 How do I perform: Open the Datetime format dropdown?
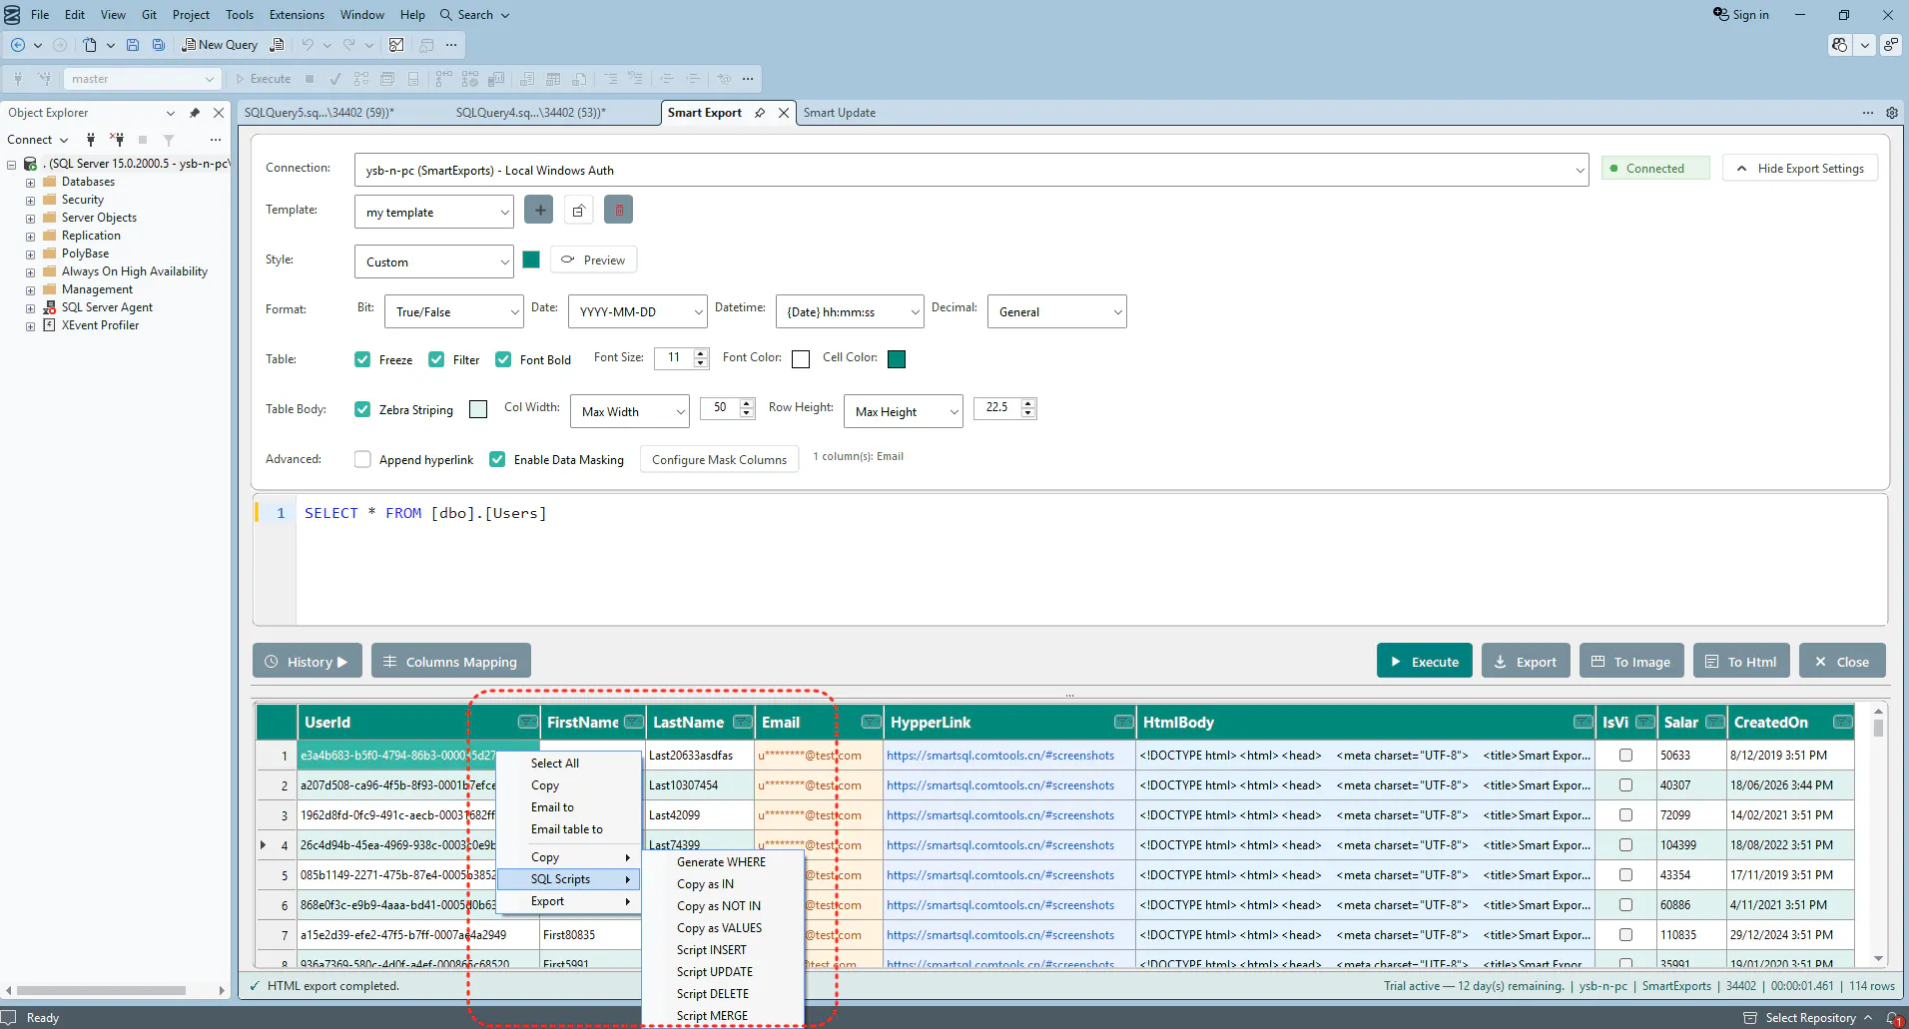tap(850, 311)
